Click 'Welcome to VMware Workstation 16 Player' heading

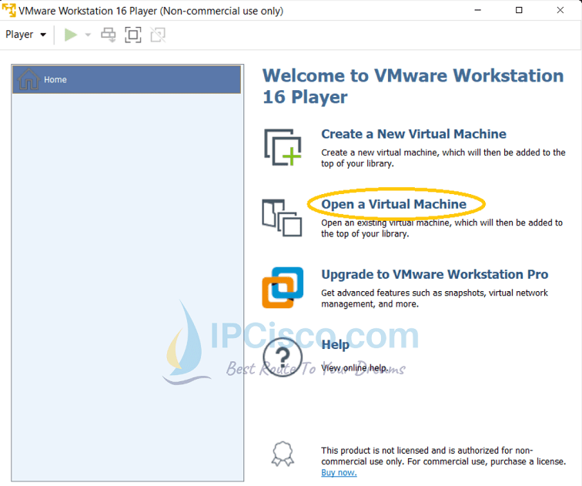413,86
